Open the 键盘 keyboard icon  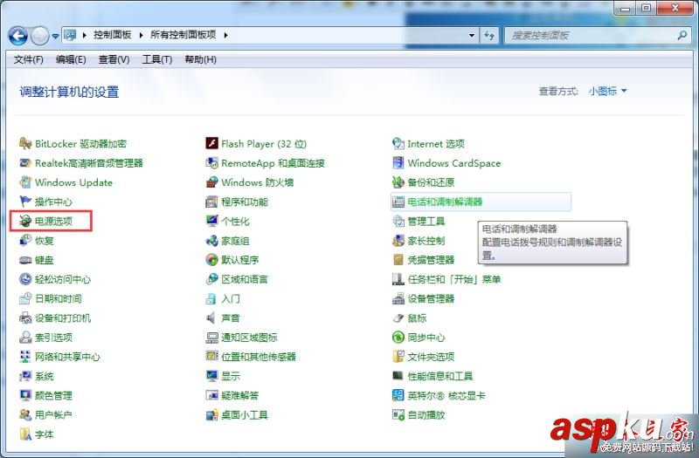click(x=25, y=260)
